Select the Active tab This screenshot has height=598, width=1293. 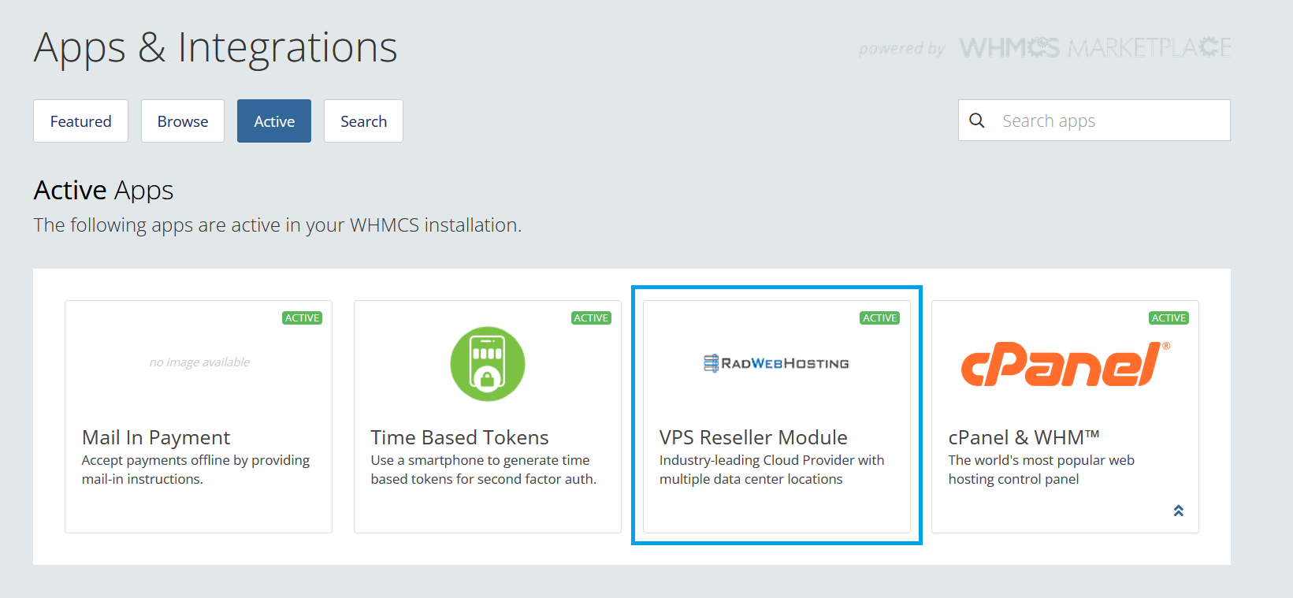pyautogui.click(x=274, y=121)
